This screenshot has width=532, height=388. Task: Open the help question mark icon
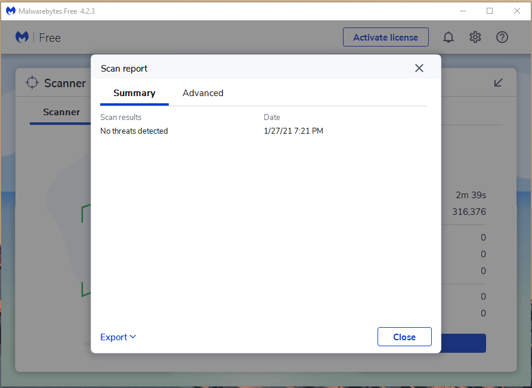point(502,37)
